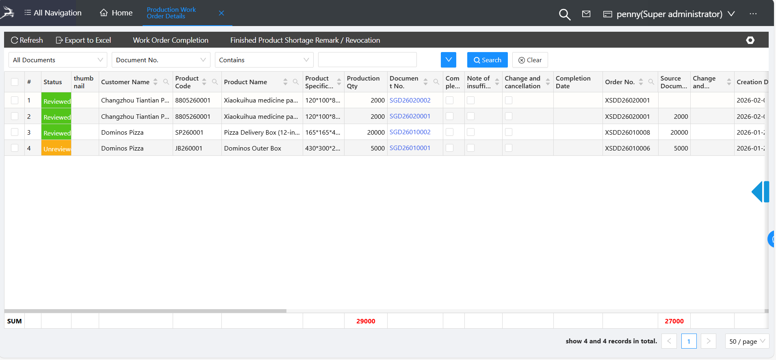This screenshot has width=776, height=360.
Task: Switch to the Home tab
Action: (116, 13)
